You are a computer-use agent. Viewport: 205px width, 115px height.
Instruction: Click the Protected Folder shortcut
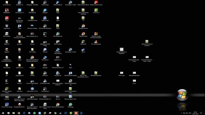pyautogui.click(x=45, y=81)
